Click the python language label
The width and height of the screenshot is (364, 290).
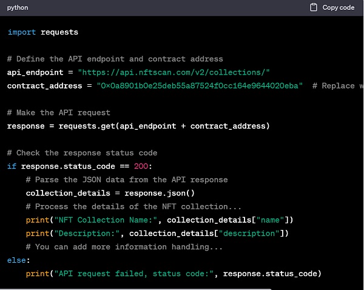18,8
